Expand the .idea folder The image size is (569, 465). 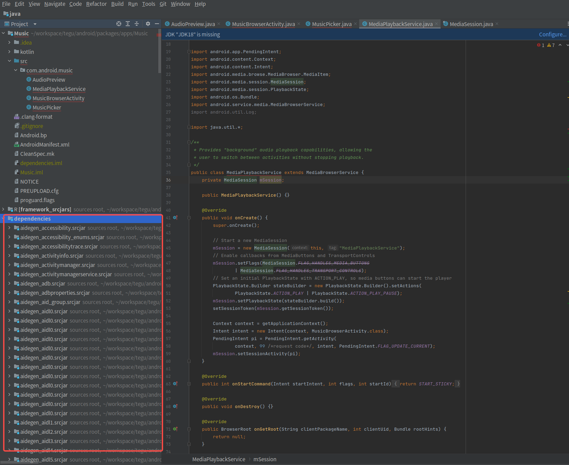(9, 43)
